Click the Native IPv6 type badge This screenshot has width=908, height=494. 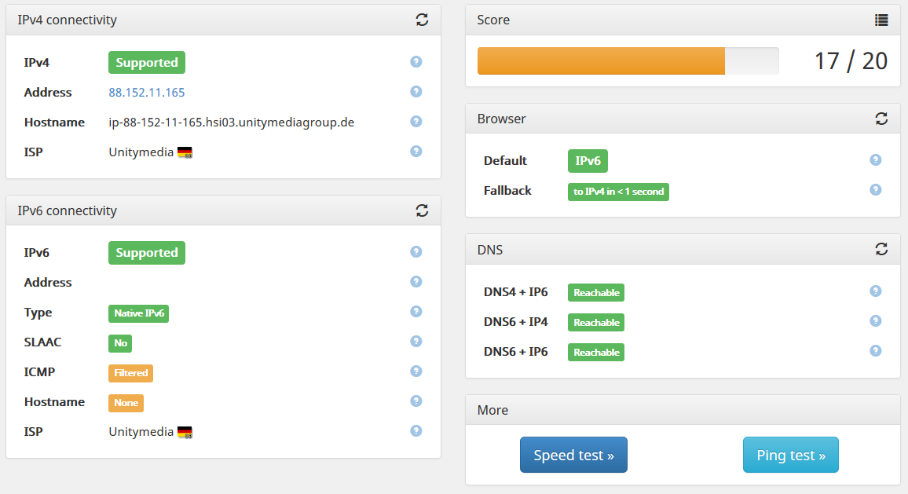pyautogui.click(x=139, y=313)
